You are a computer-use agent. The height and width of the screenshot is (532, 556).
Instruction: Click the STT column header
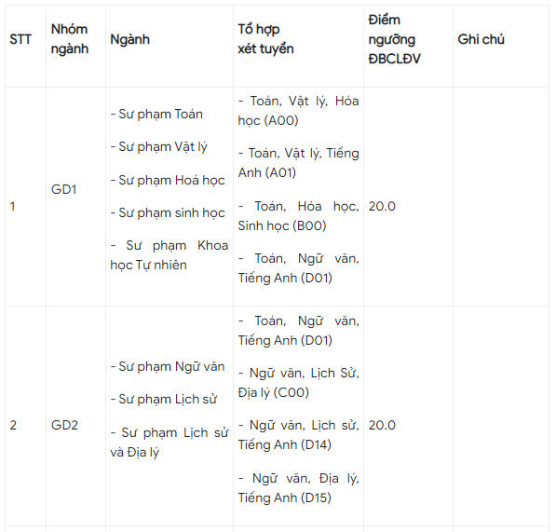[x=20, y=39]
